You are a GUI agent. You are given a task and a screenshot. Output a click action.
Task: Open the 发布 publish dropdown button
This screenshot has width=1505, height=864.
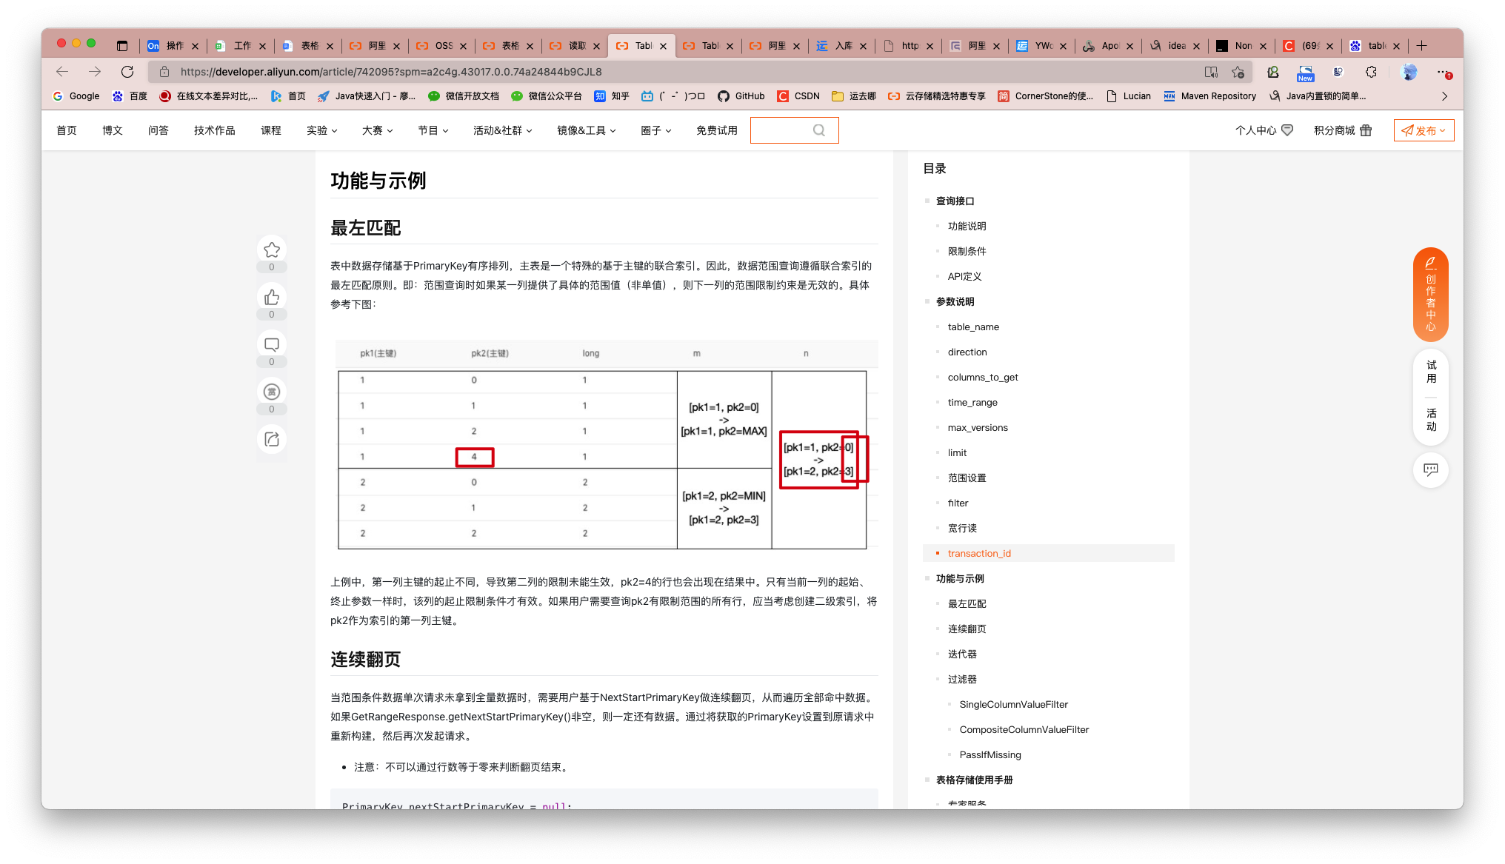(x=1424, y=130)
